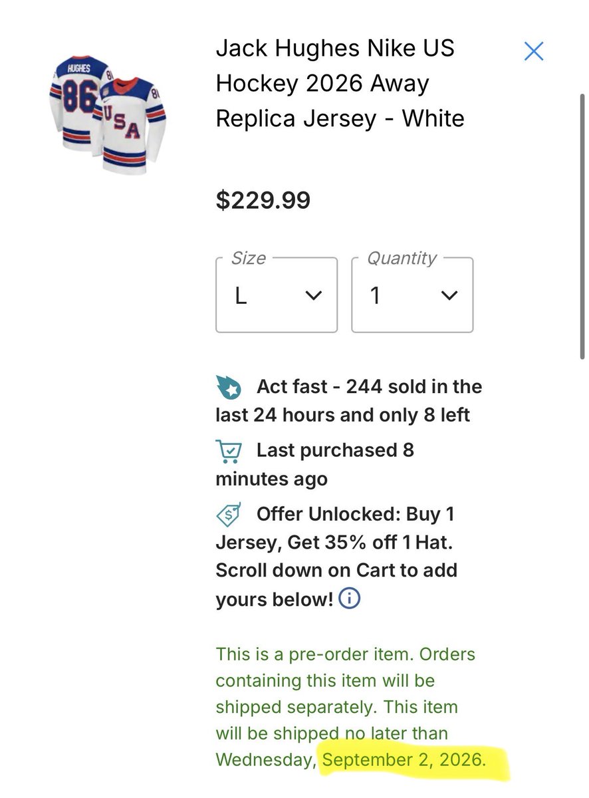Click the price tag Offer Unlocked icon
This screenshot has width=589, height=798.
[x=229, y=515]
